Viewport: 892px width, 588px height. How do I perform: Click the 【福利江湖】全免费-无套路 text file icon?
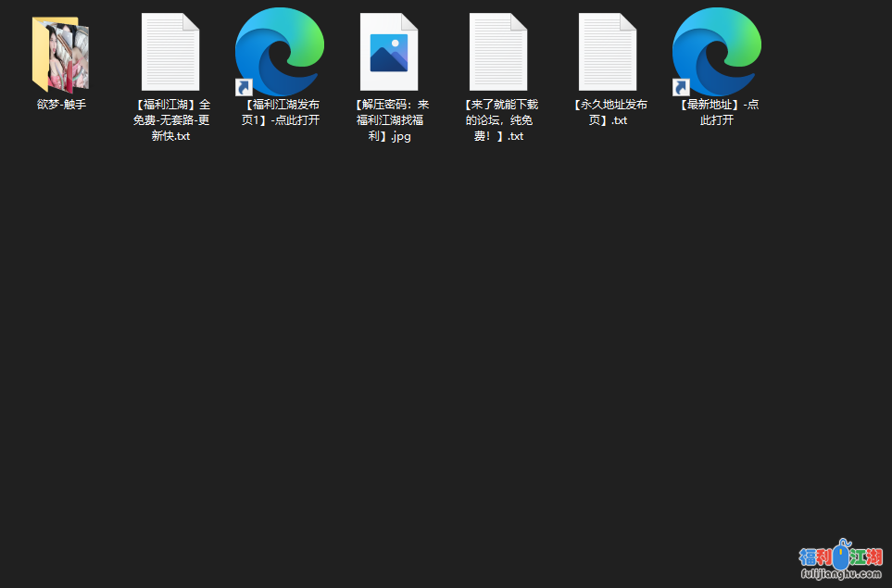pyautogui.click(x=170, y=52)
